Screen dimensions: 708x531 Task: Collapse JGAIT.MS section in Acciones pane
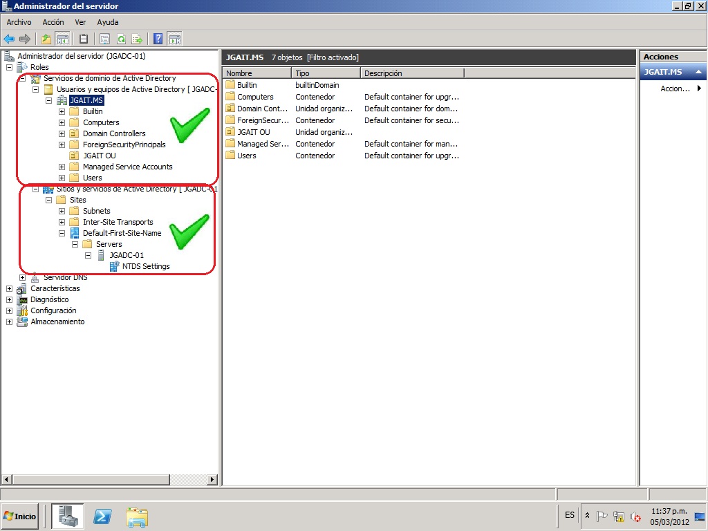(x=698, y=72)
